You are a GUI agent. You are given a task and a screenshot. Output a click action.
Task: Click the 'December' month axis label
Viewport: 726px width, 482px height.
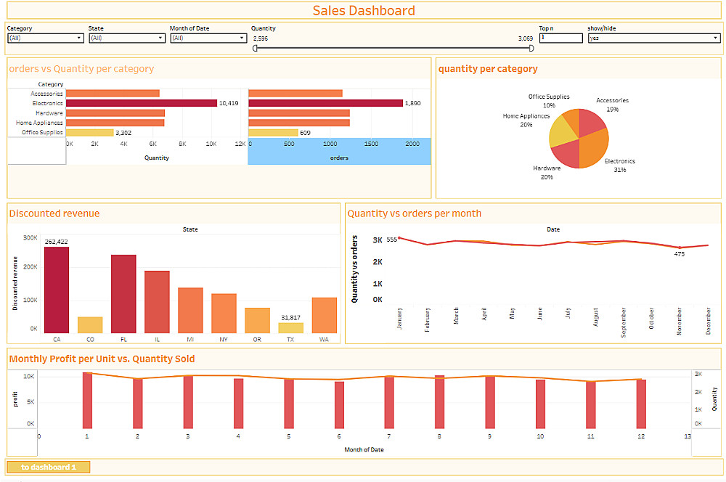click(x=708, y=321)
